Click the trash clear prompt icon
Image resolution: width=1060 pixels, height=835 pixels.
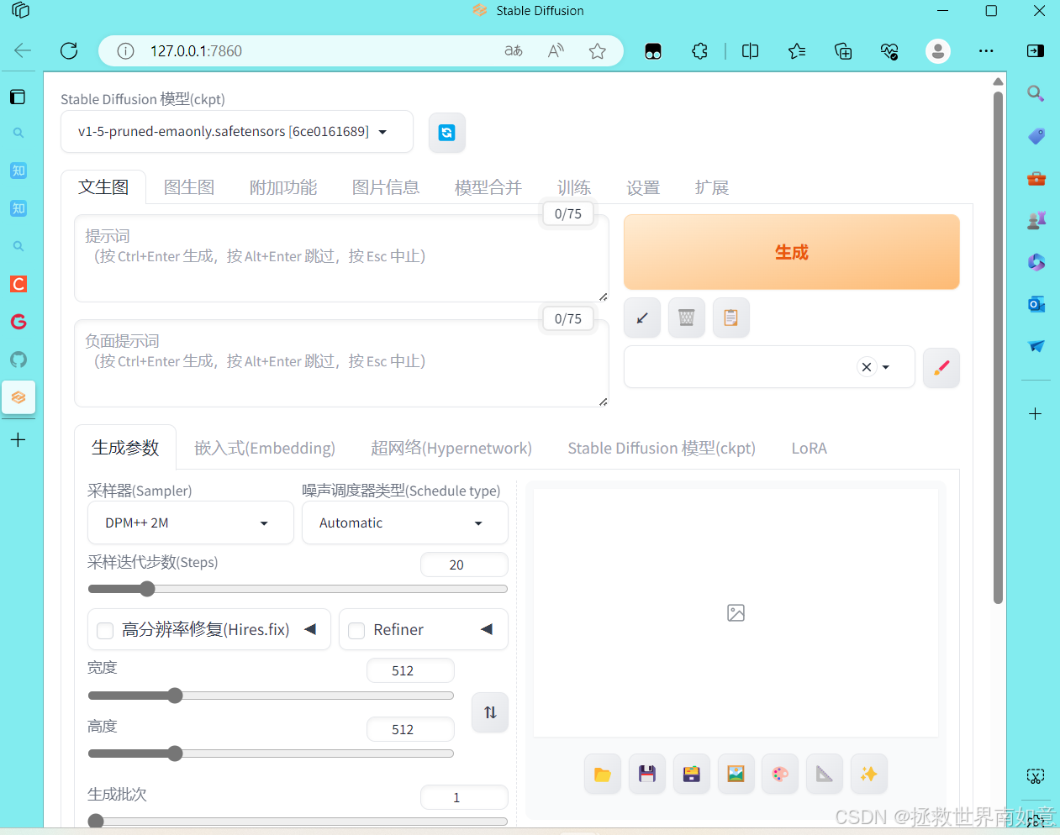point(687,318)
